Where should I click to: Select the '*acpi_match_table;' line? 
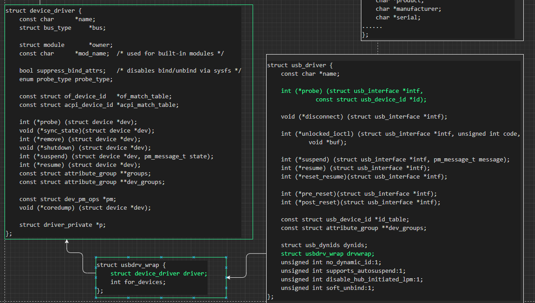[x=99, y=105]
